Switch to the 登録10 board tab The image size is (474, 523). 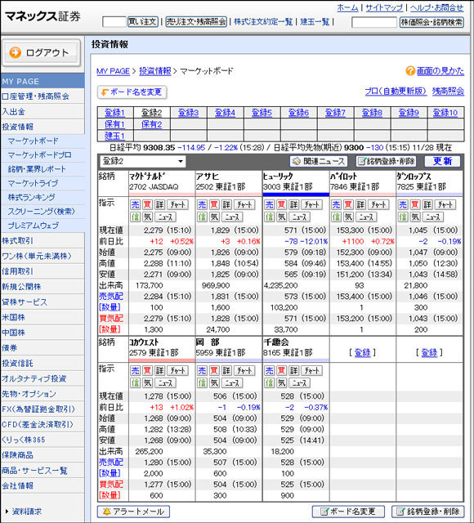[x=445, y=113]
